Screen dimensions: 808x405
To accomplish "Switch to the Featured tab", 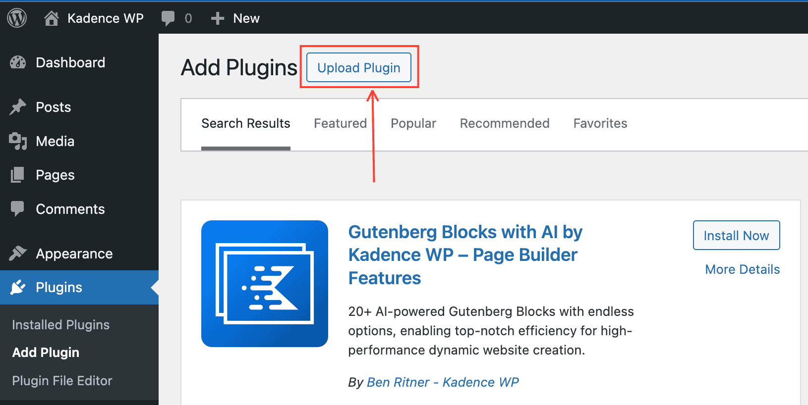I will pos(340,123).
